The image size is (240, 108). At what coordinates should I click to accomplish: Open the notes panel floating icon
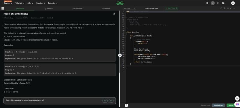[237, 98]
